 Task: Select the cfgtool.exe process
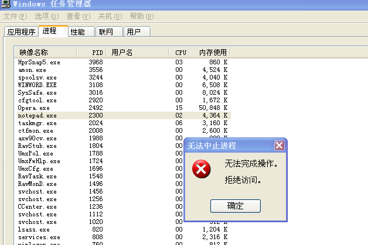pyautogui.click(x=124, y=100)
